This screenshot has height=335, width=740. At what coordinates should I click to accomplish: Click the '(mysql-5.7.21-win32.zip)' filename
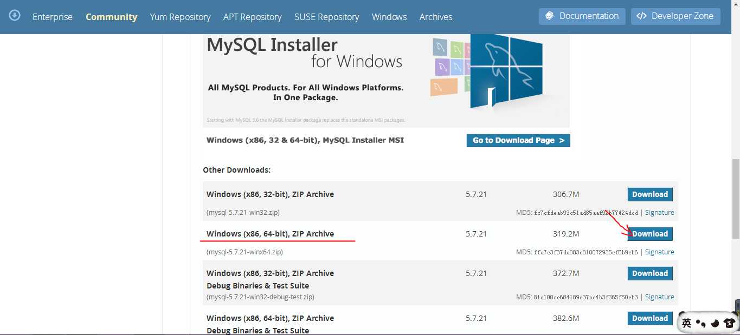243,213
